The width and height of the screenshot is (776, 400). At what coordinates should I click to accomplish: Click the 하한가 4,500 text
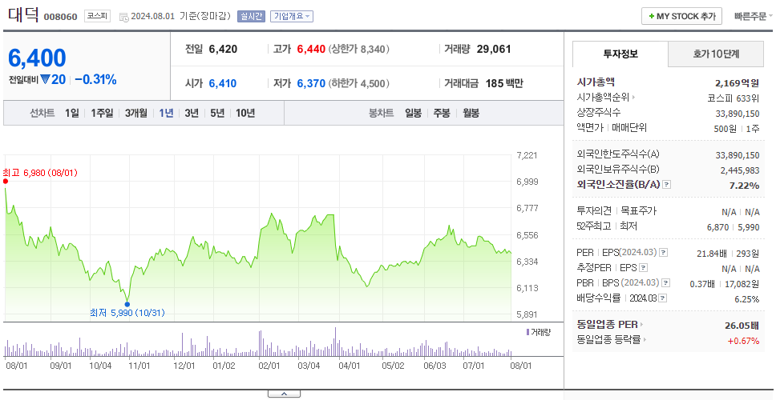click(x=359, y=83)
